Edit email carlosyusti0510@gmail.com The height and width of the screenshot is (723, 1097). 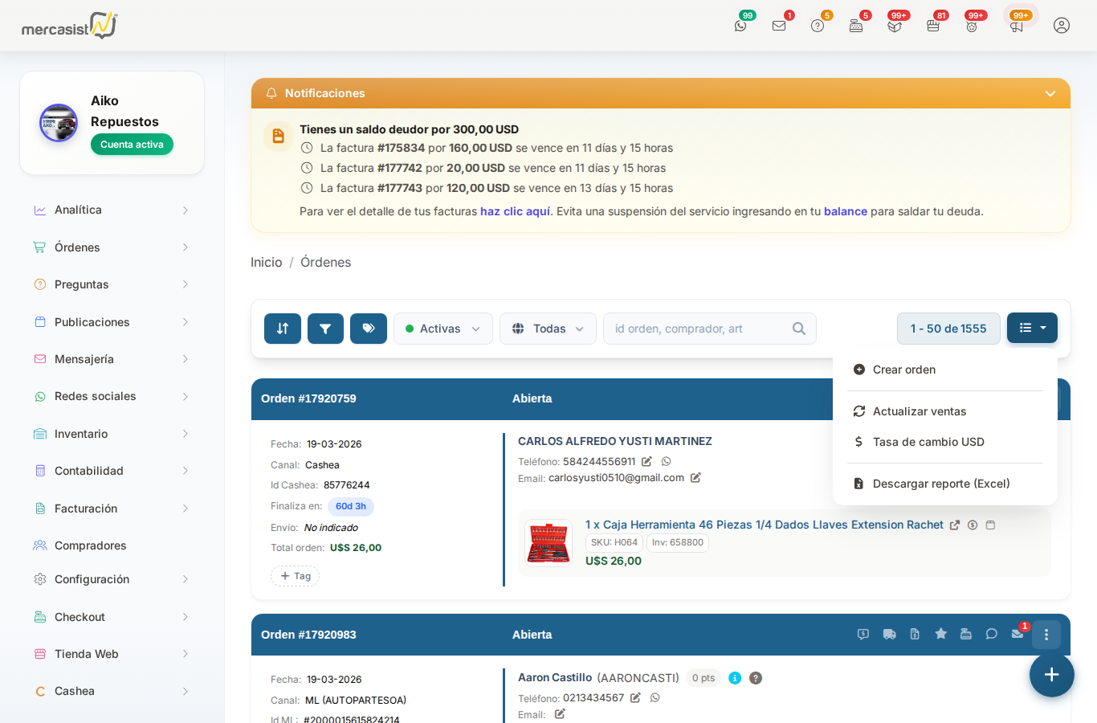695,478
